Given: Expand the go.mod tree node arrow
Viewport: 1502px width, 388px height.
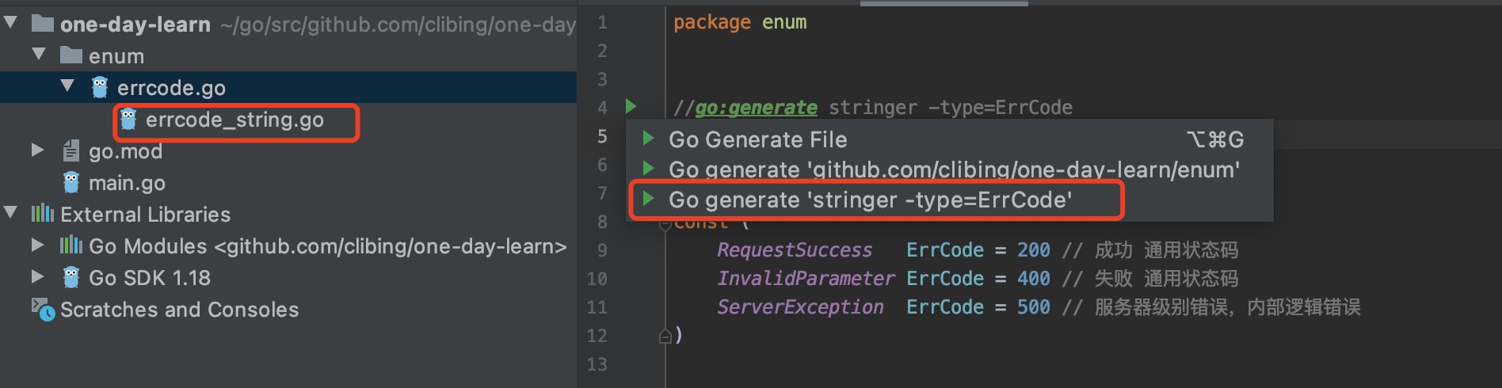Looking at the screenshot, I should tap(37, 150).
